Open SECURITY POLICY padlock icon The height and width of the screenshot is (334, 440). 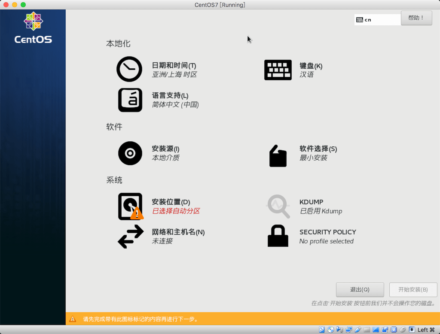point(278,236)
